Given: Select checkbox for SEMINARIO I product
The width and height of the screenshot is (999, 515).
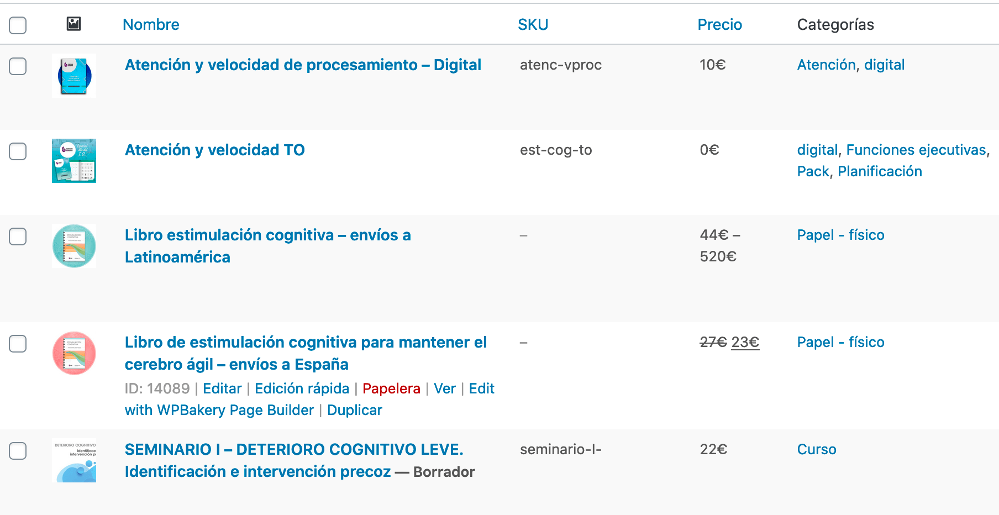Looking at the screenshot, I should [x=18, y=451].
